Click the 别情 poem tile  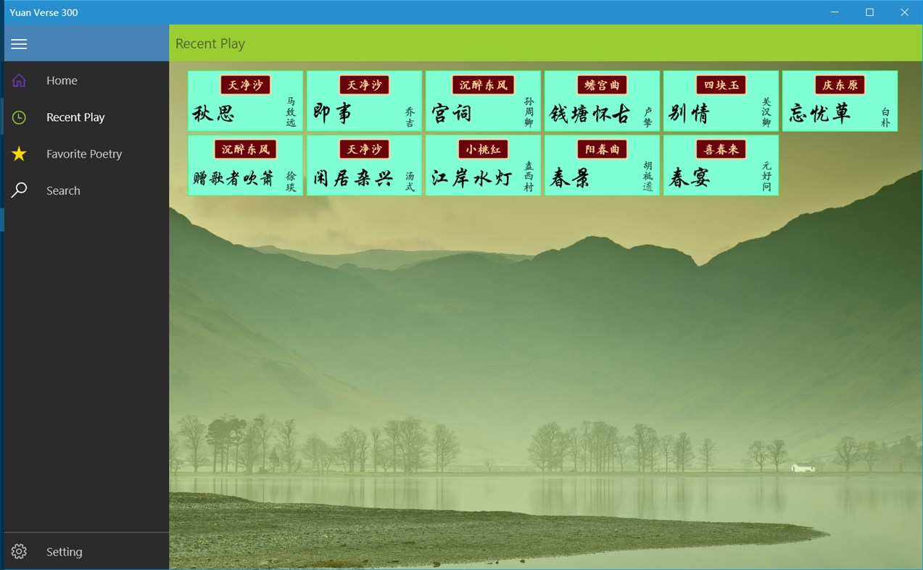click(x=721, y=101)
